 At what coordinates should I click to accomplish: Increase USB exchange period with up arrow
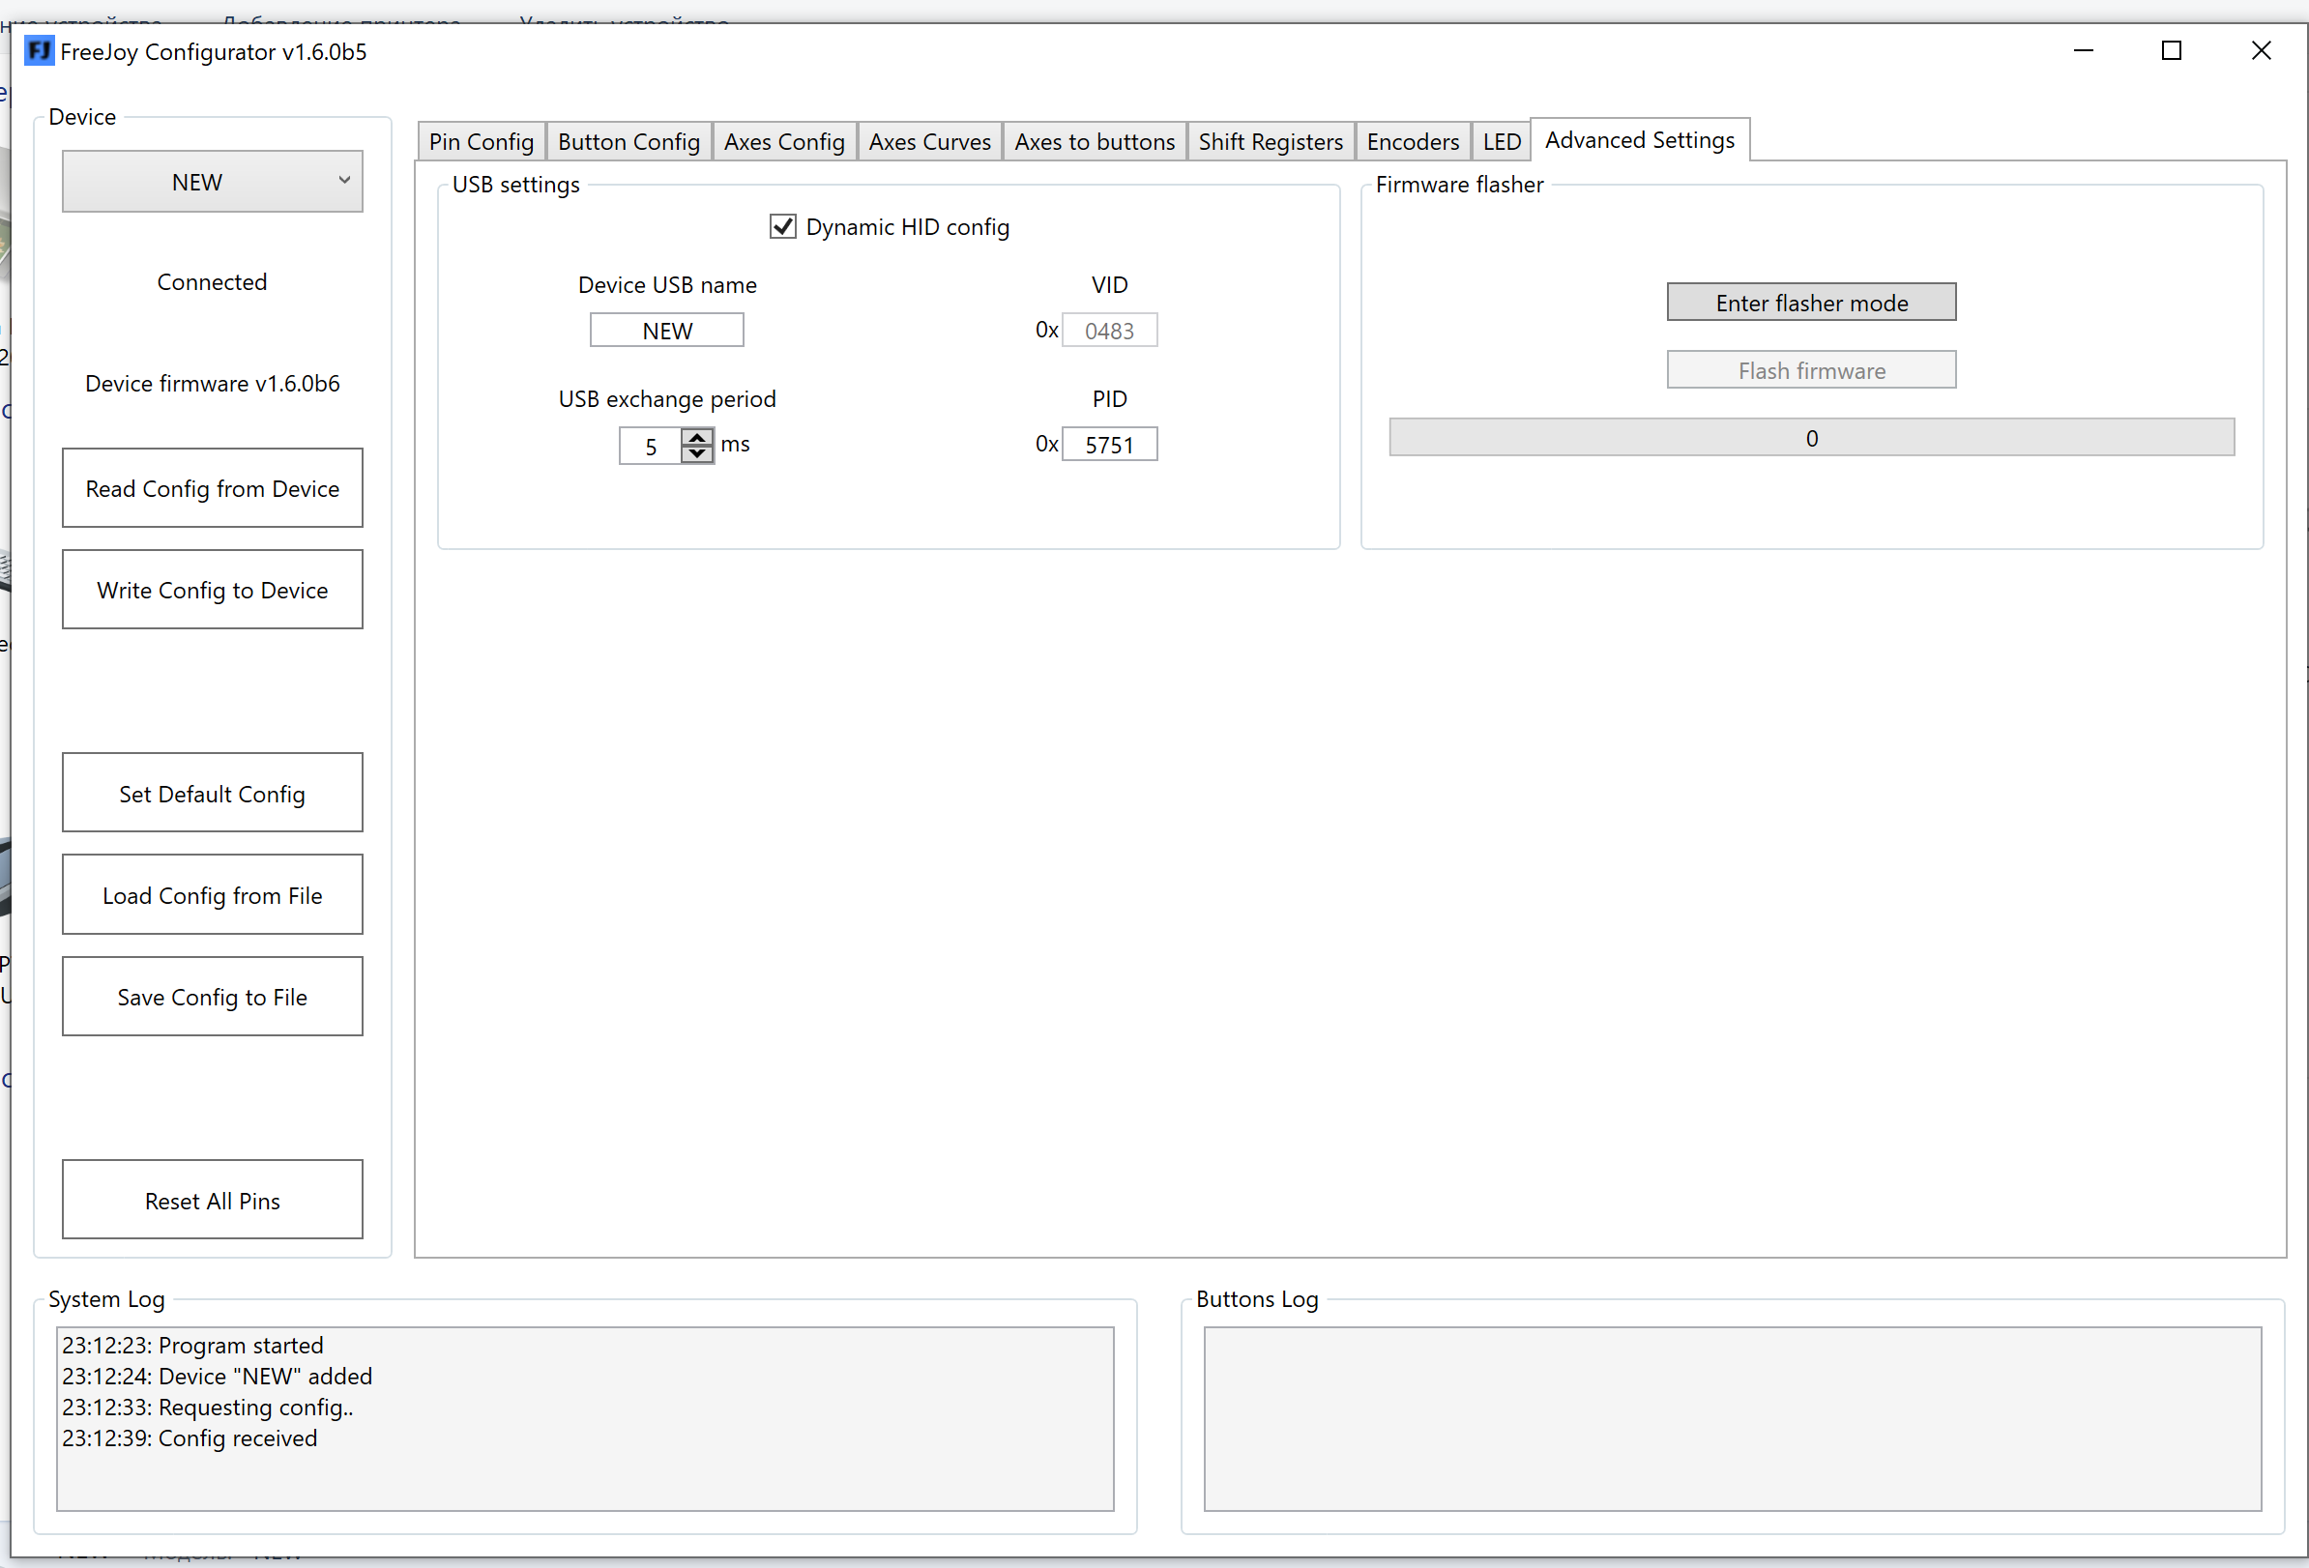[x=697, y=436]
